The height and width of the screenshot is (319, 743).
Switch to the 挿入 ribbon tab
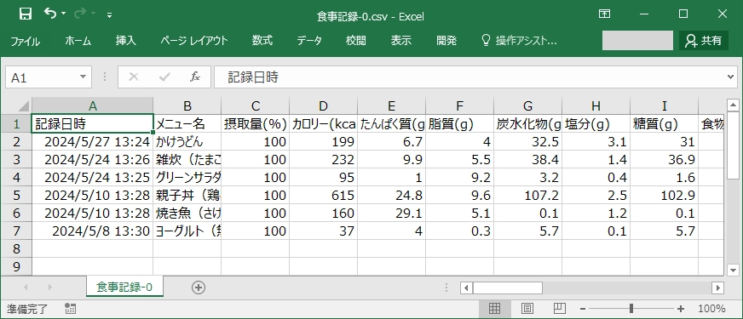tap(126, 41)
